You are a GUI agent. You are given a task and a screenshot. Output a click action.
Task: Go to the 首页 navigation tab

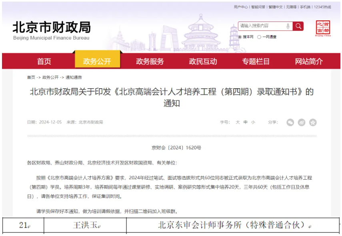44,61
